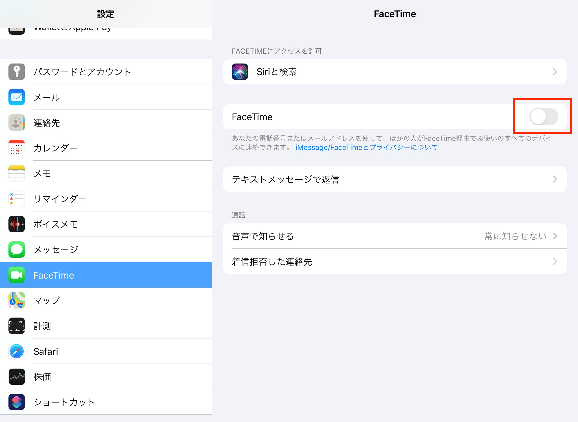
Task: Tap the 設定 sidebar title
Action: (106, 14)
